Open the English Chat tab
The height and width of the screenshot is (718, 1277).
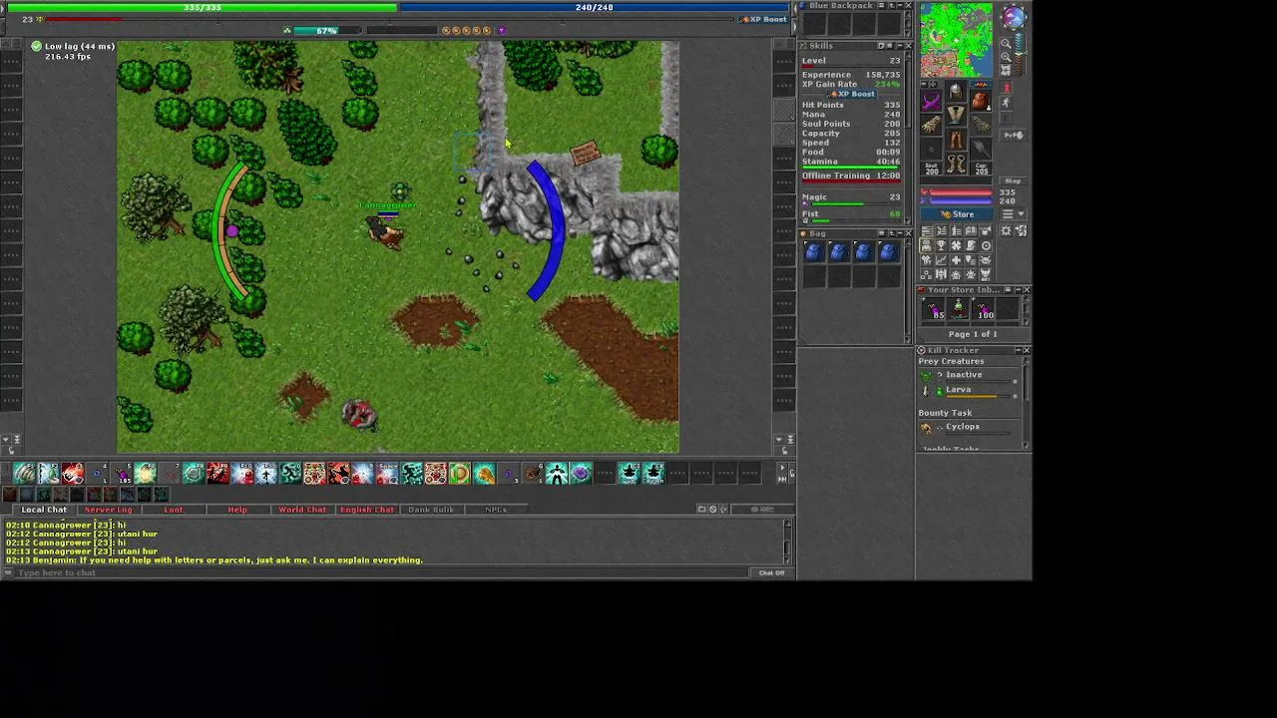click(367, 510)
